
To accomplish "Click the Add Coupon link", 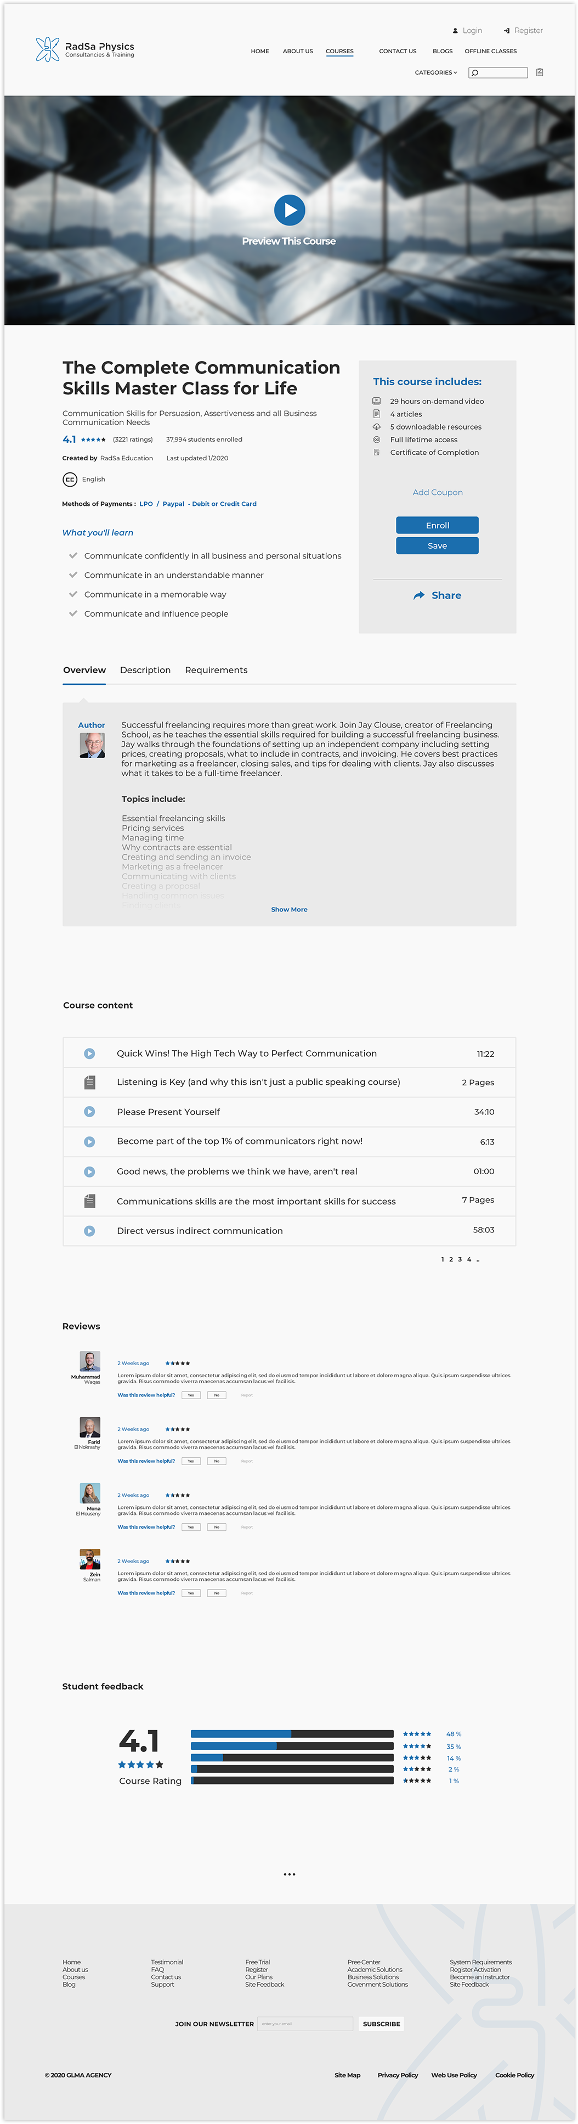I will pos(438,492).
